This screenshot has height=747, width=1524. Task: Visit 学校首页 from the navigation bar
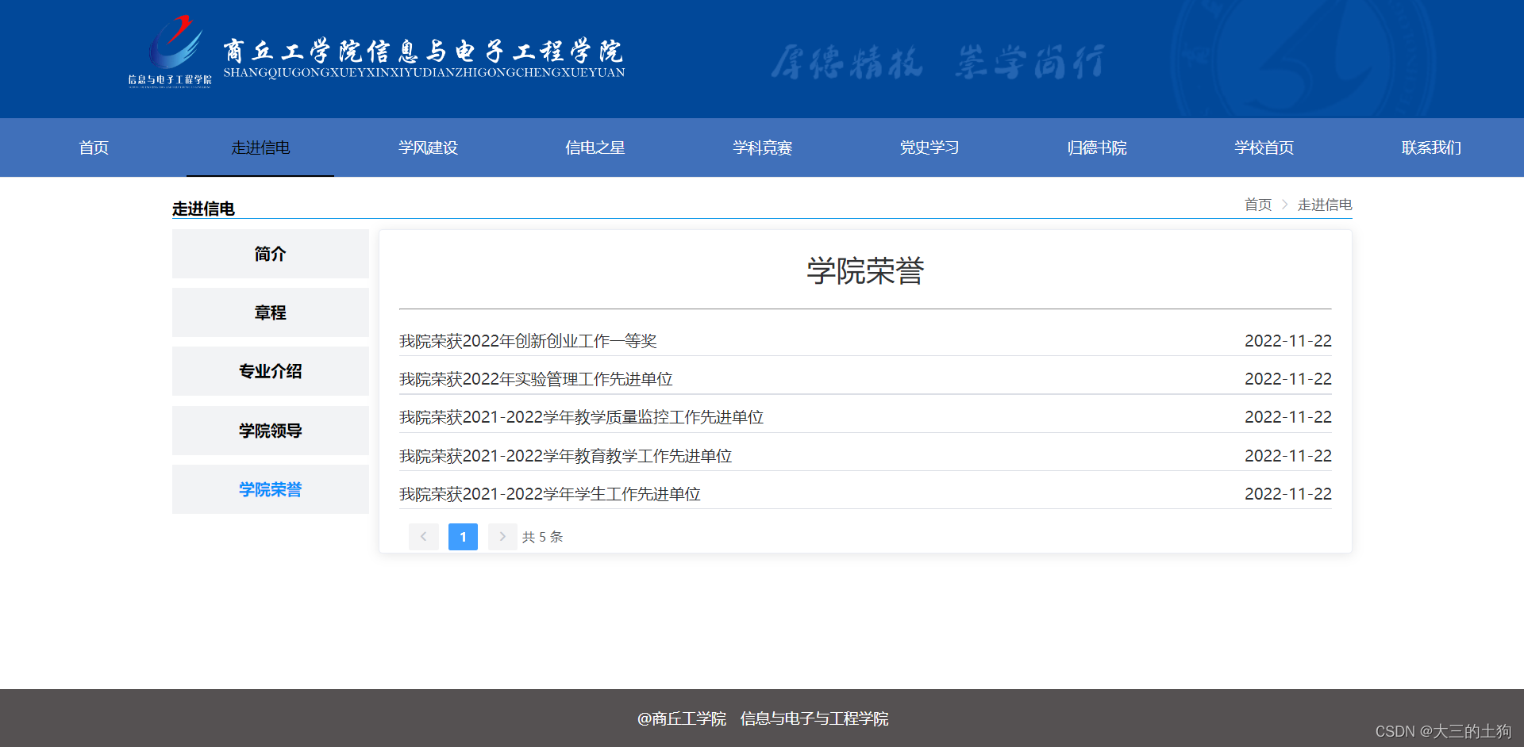point(1264,147)
